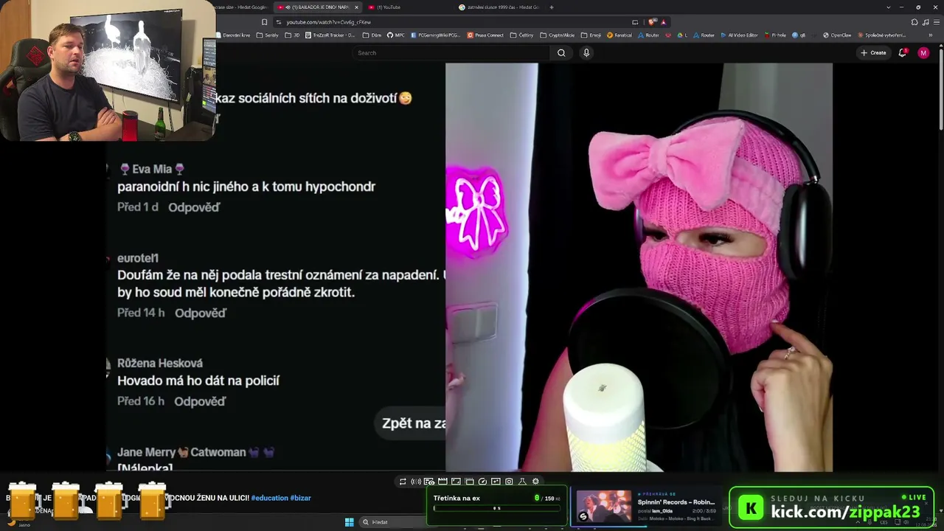
Task: Click the speedometer icon in the floating toolbar
Action: pos(482,482)
